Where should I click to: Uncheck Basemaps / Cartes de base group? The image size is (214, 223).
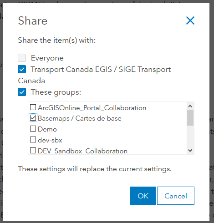coord(33,118)
